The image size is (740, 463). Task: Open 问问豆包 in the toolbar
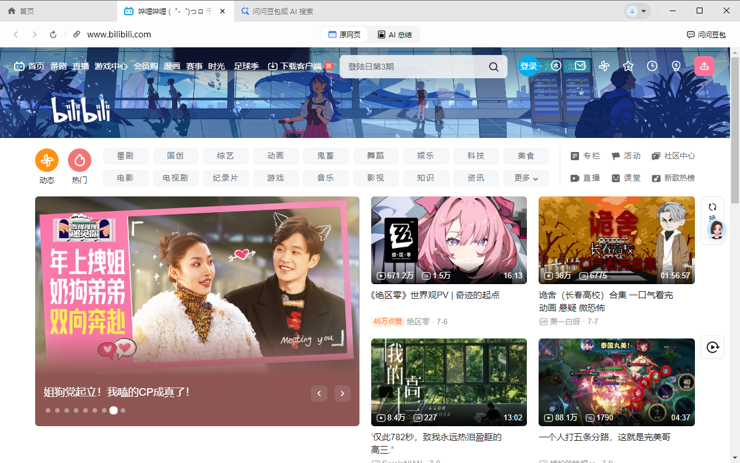706,34
